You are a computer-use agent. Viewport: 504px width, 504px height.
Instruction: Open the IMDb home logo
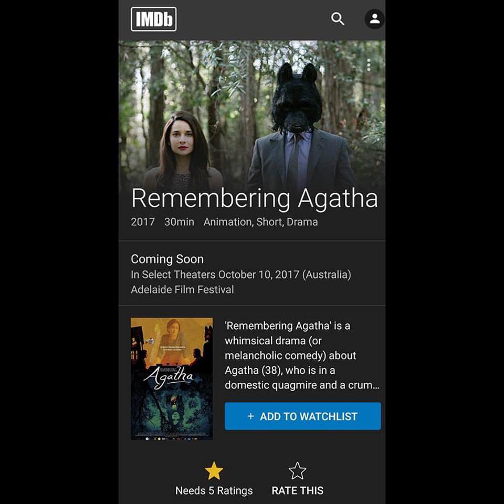pos(154,19)
